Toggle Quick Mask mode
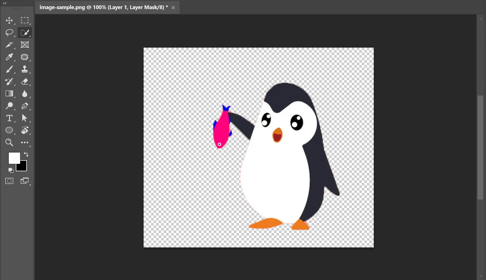The width and height of the screenshot is (486, 280). (x=9, y=181)
